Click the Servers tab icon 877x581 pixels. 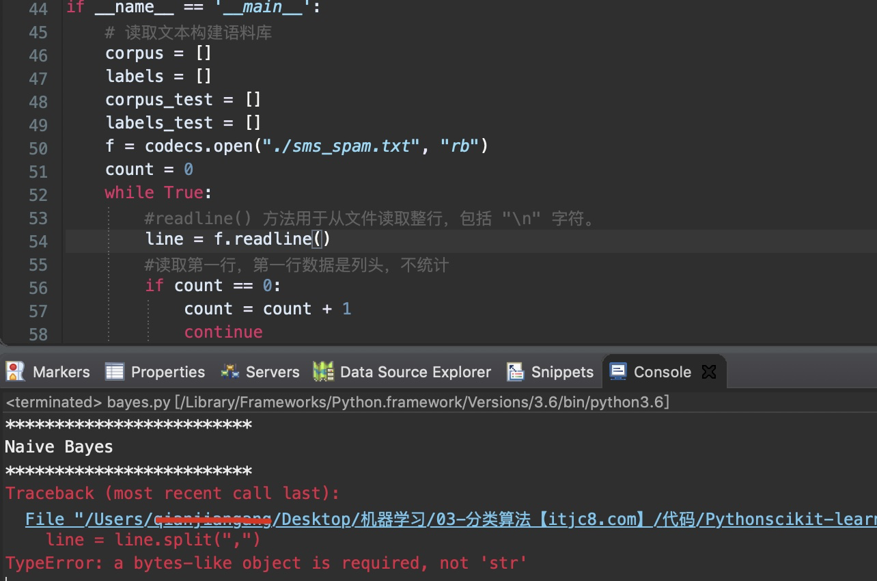(x=229, y=372)
